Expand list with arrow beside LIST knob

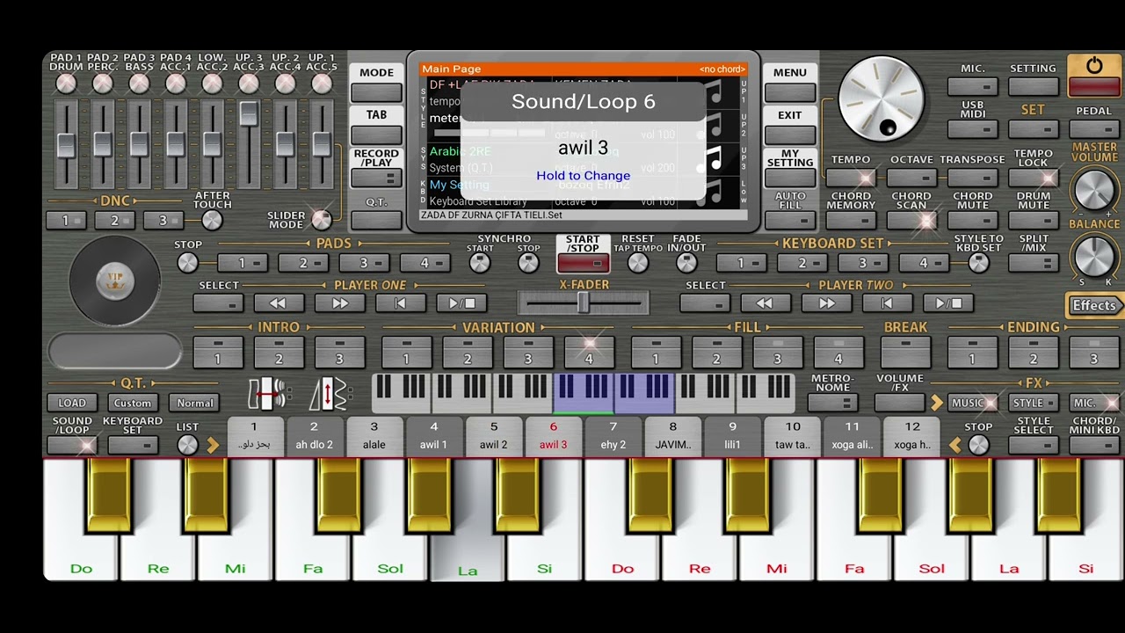[x=213, y=446]
